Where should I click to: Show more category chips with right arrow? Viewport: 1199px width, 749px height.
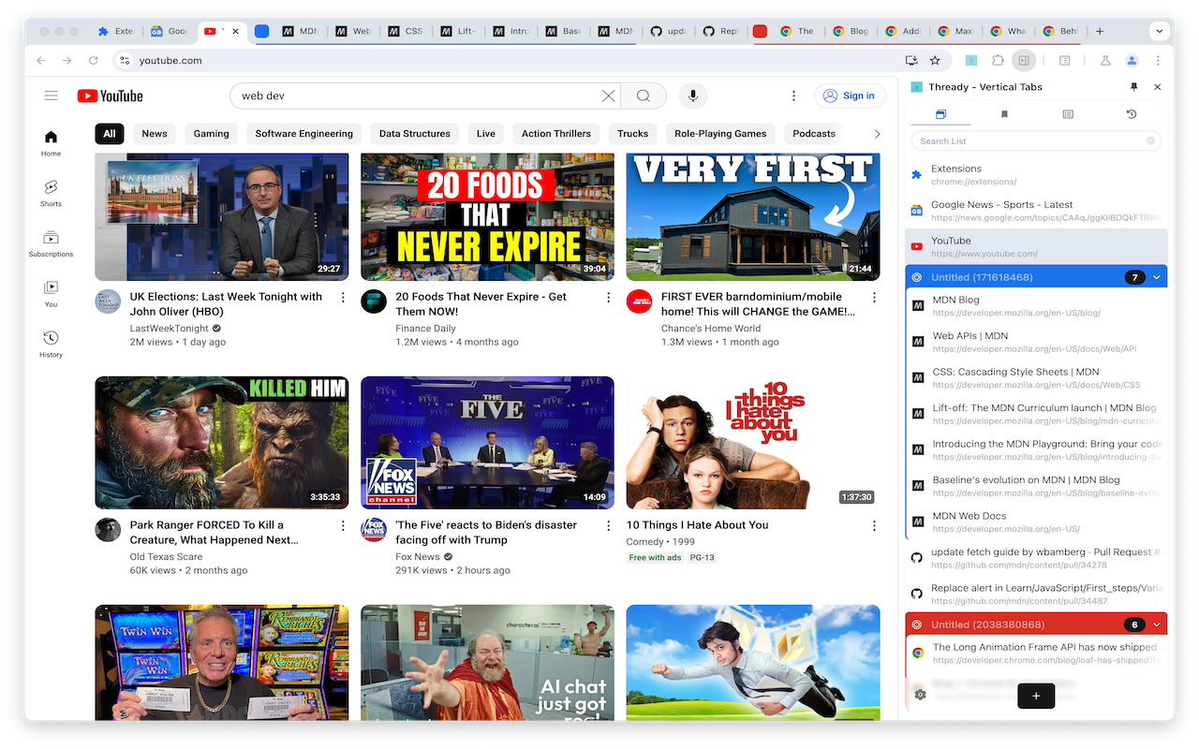click(x=877, y=134)
